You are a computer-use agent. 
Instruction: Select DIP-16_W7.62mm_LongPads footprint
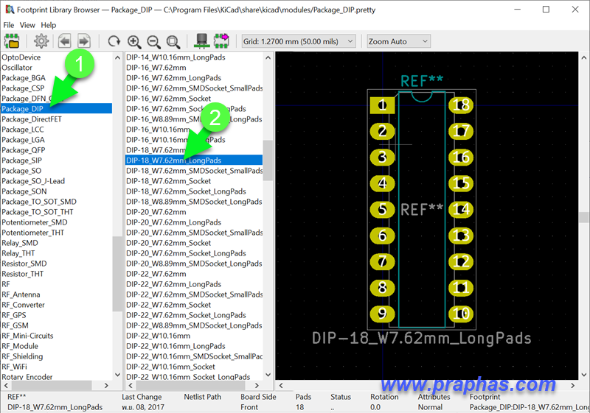coord(174,78)
